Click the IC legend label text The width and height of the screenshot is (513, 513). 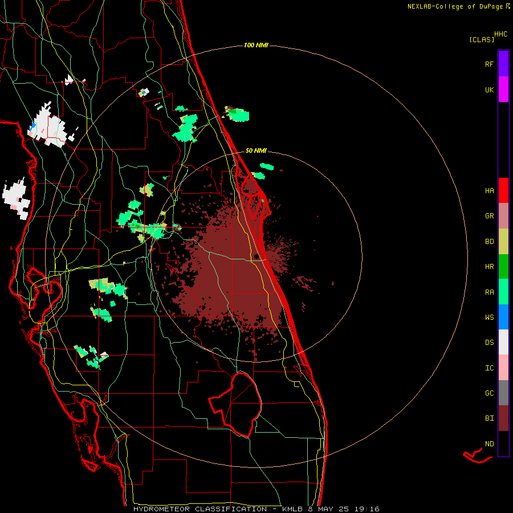click(489, 368)
